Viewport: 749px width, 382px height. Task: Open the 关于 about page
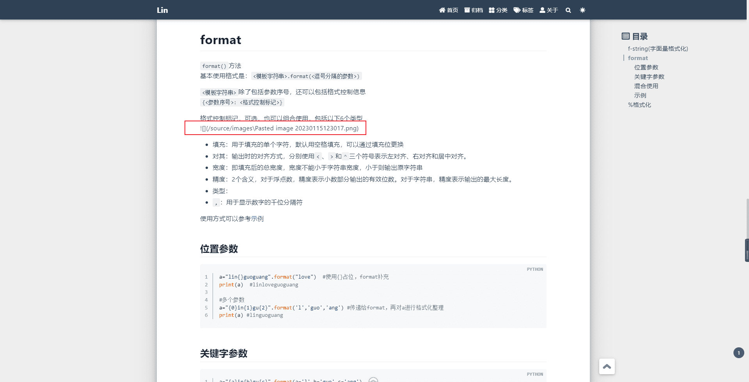click(549, 10)
